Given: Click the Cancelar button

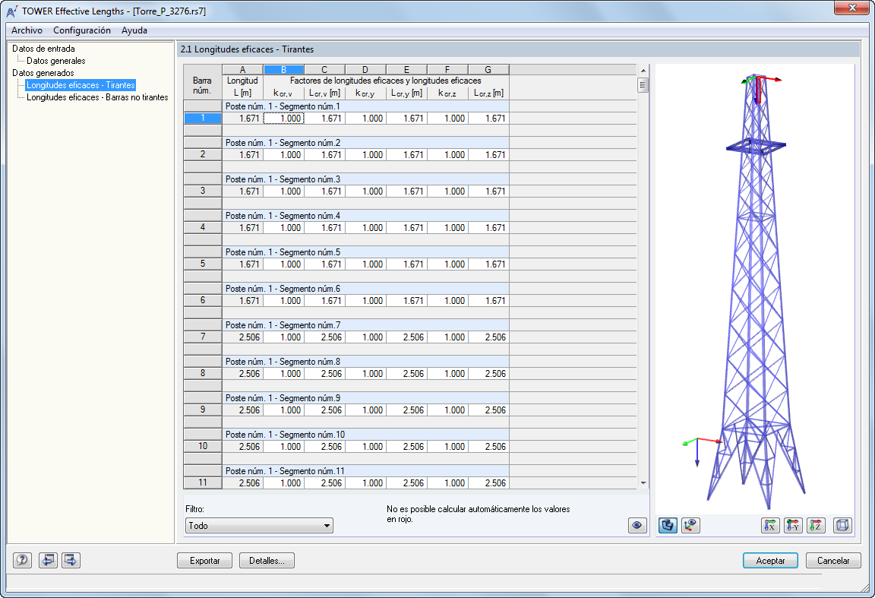Looking at the screenshot, I should (833, 560).
